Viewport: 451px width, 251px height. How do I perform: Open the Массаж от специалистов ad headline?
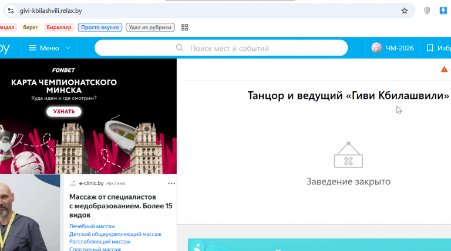tap(121, 206)
